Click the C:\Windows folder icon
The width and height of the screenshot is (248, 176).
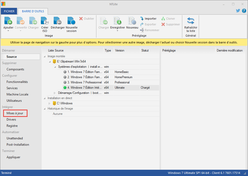[x=54, y=103]
